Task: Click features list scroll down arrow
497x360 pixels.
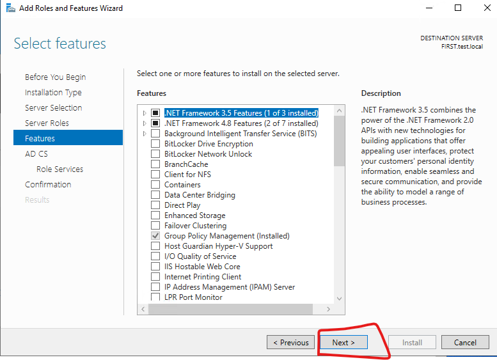Action: (x=339, y=298)
